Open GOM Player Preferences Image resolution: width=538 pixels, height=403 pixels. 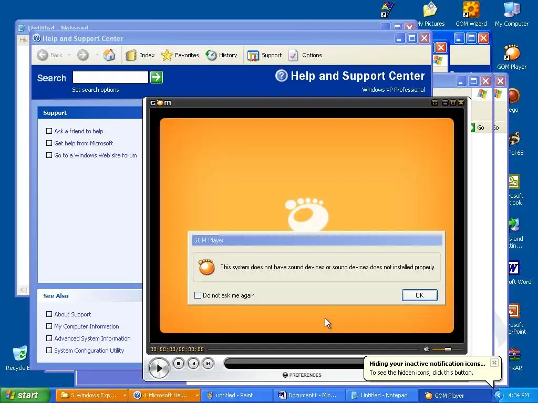302,375
